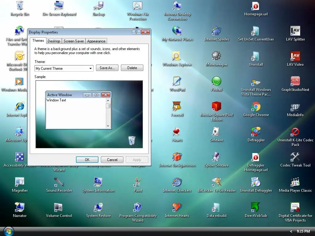Switch to the Desktop tab
315x236 pixels.
click(54, 41)
